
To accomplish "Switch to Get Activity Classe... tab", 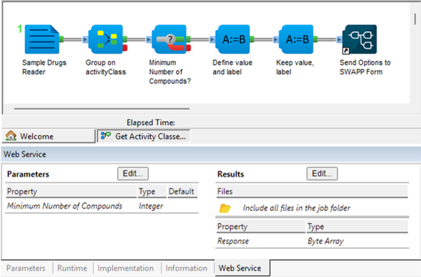I will point(144,136).
